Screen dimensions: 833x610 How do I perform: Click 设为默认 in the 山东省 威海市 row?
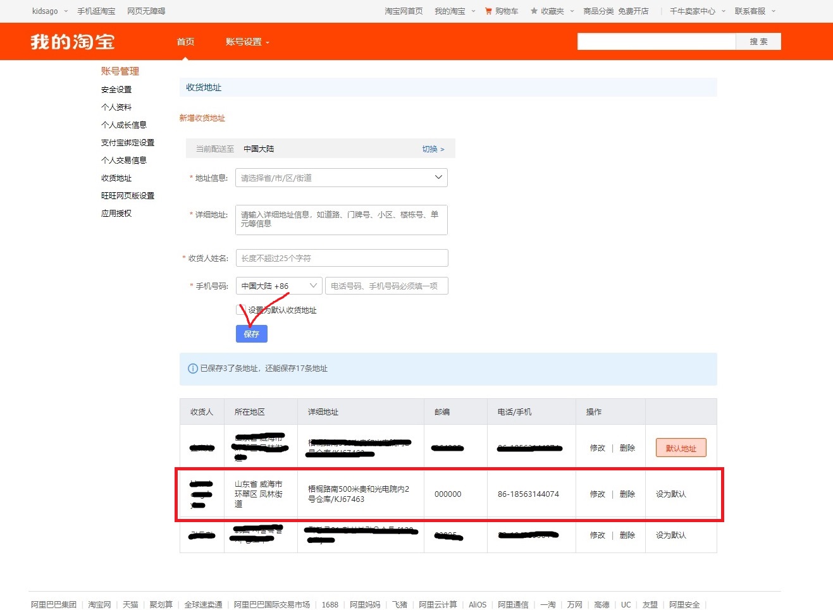[671, 494]
